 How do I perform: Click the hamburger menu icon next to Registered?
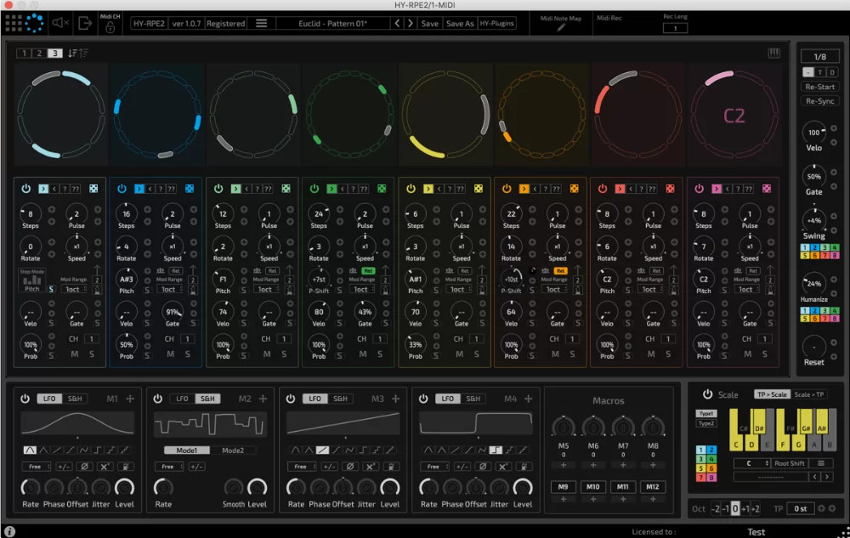[x=260, y=23]
